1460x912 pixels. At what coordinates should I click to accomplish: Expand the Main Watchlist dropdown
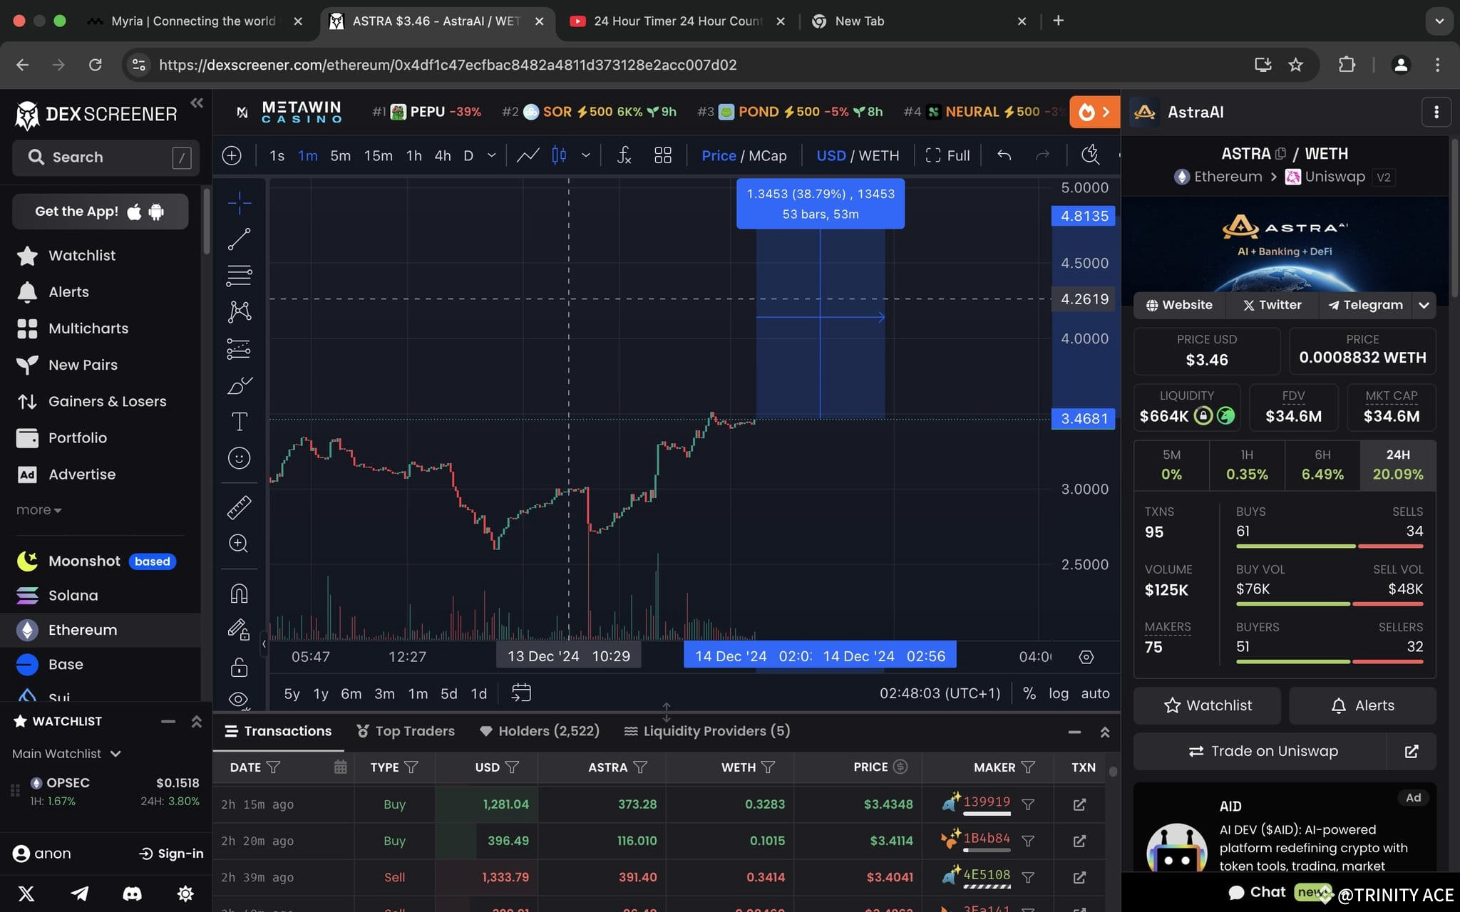click(66, 754)
